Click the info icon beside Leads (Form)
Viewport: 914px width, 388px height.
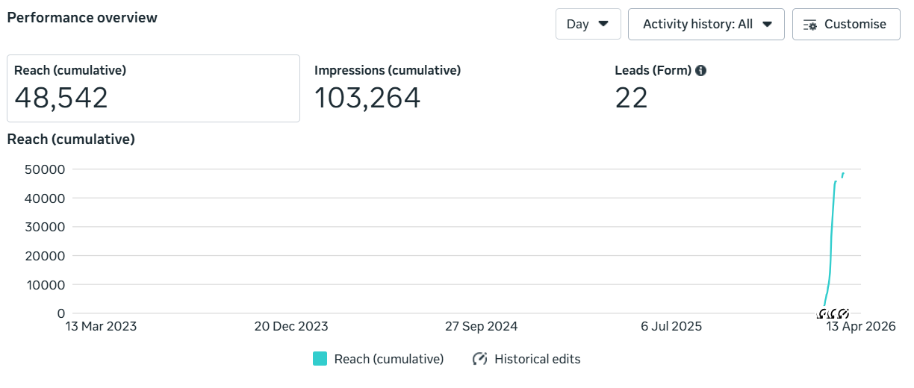click(700, 71)
